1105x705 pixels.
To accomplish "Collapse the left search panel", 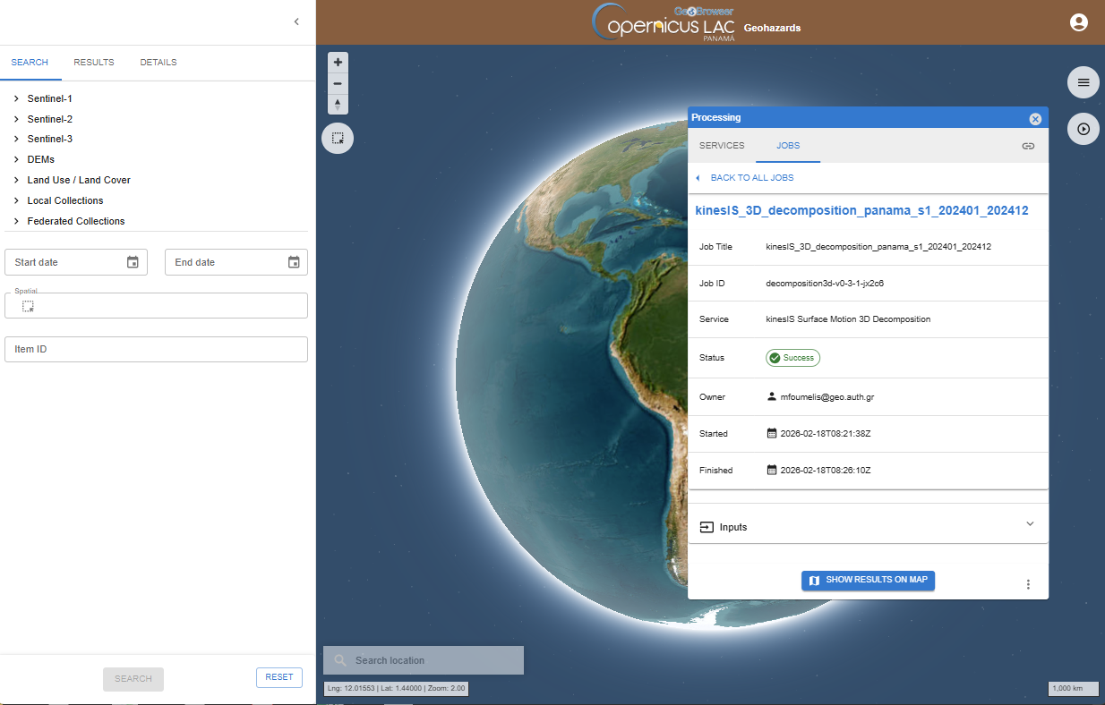I will [296, 22].
